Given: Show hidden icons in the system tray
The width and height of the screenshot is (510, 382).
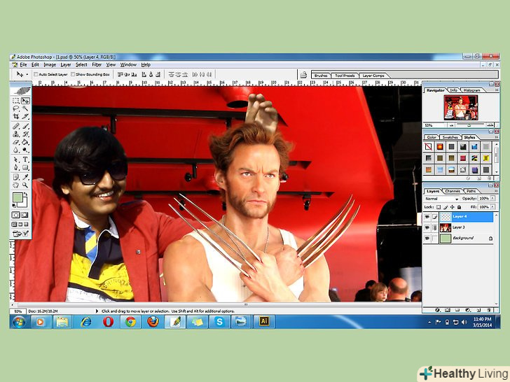Looking at the screenshot, I should (429, 323).
